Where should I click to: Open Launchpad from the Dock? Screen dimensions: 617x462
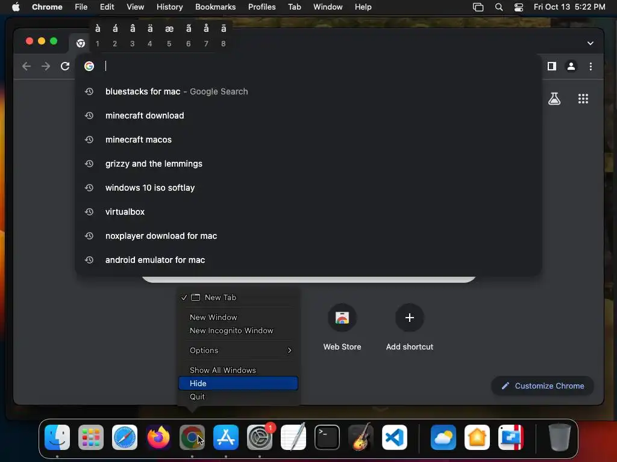coord(91,437)
